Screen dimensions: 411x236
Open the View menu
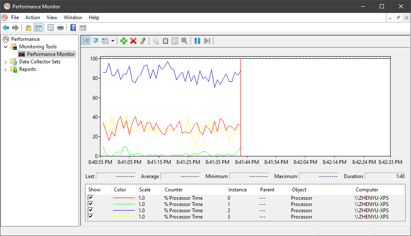(x=52, y=18)
